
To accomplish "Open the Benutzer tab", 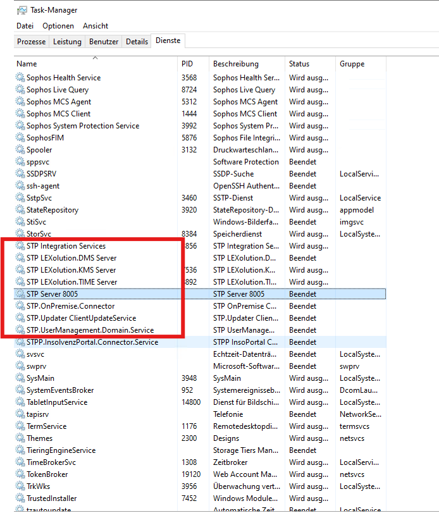I will click(x=104, y=42).
